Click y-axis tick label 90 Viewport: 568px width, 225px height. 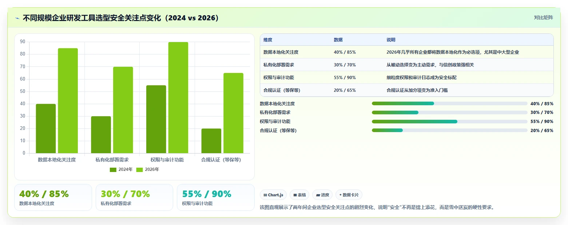point(23,42)
